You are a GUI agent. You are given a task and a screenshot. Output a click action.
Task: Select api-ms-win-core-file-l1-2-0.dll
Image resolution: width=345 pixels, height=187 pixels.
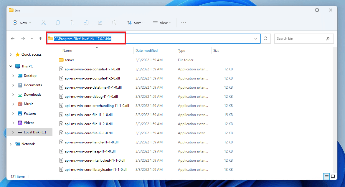click(x=89, y=124)
